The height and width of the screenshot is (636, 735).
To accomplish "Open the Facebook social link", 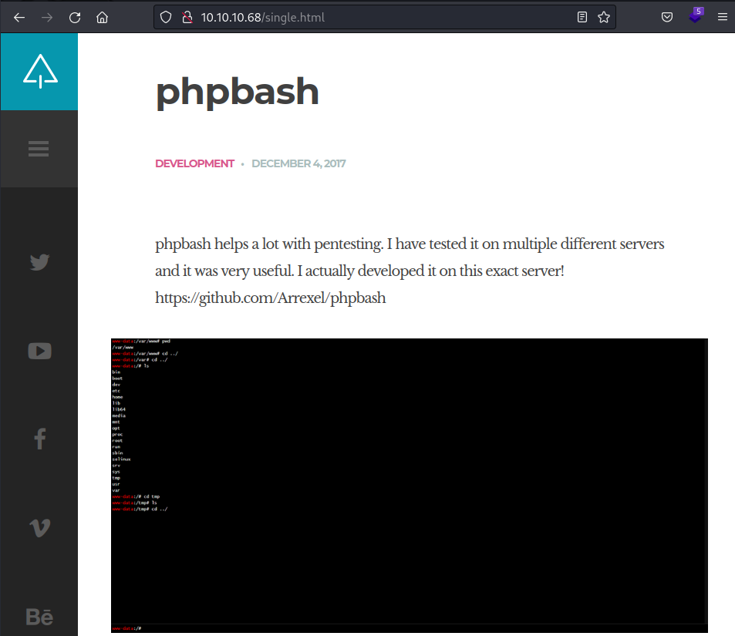I will [40, 439].
